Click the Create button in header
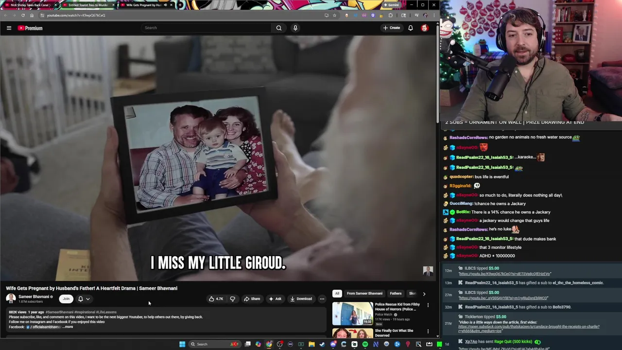The height and width of the screenshot is (350, 622). coord(392,28)
